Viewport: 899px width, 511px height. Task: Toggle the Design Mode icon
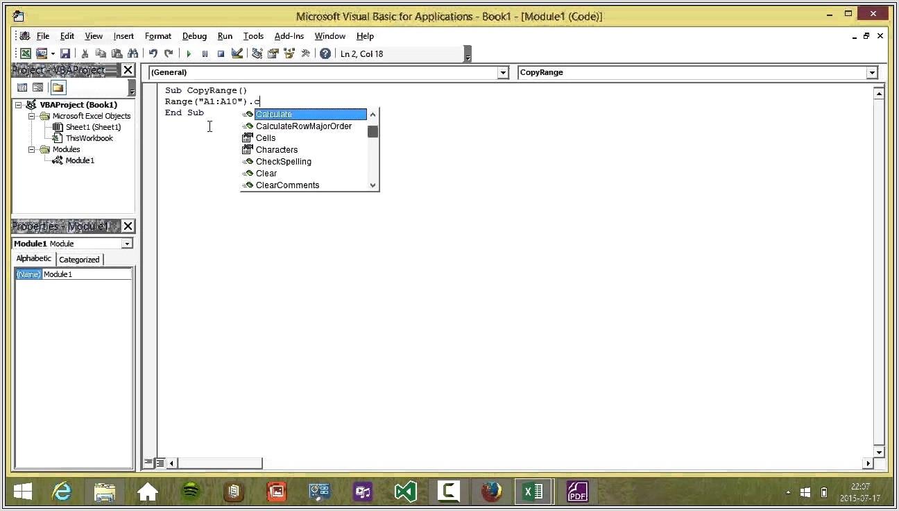tap(237, 53)
